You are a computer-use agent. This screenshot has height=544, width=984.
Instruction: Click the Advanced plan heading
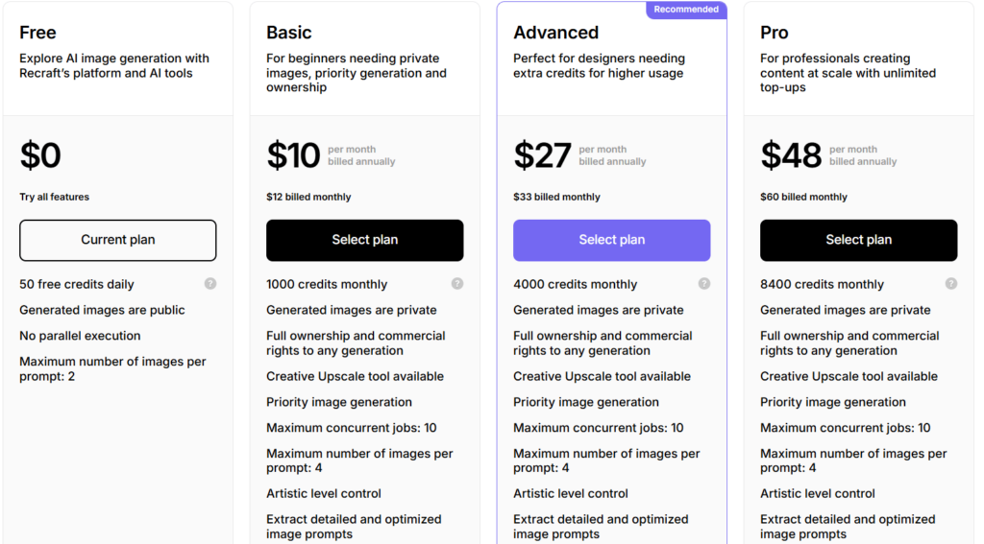coord(556,33)
